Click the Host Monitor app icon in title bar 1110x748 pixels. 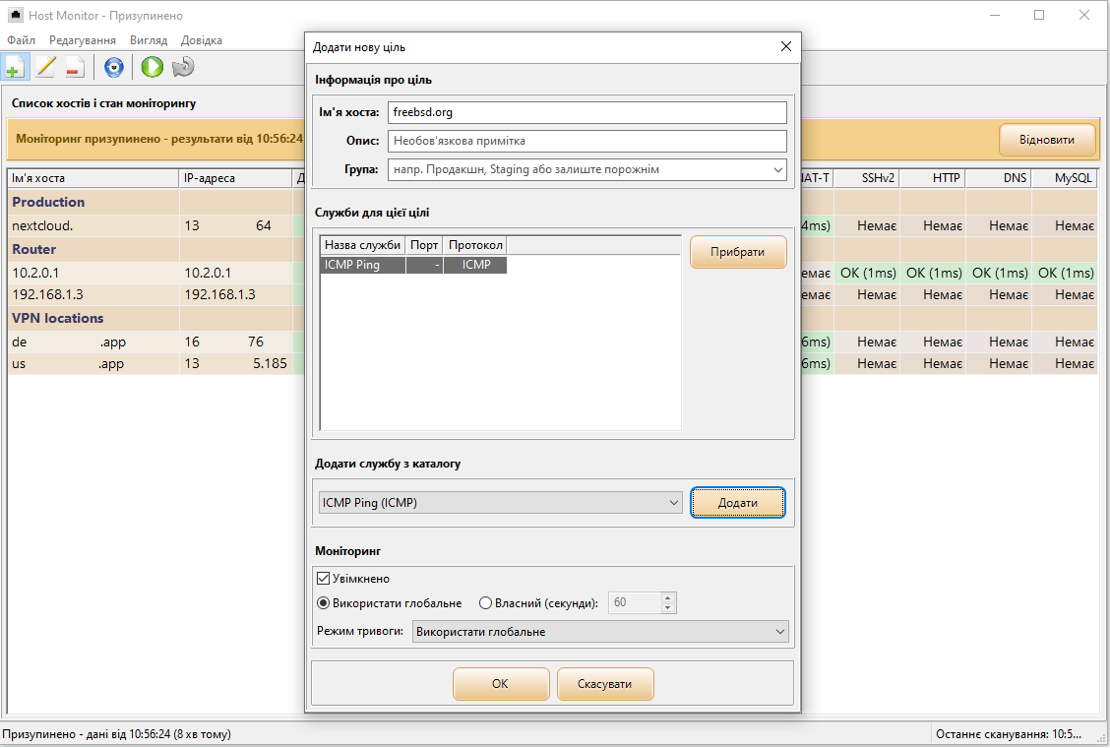[15, 15]
